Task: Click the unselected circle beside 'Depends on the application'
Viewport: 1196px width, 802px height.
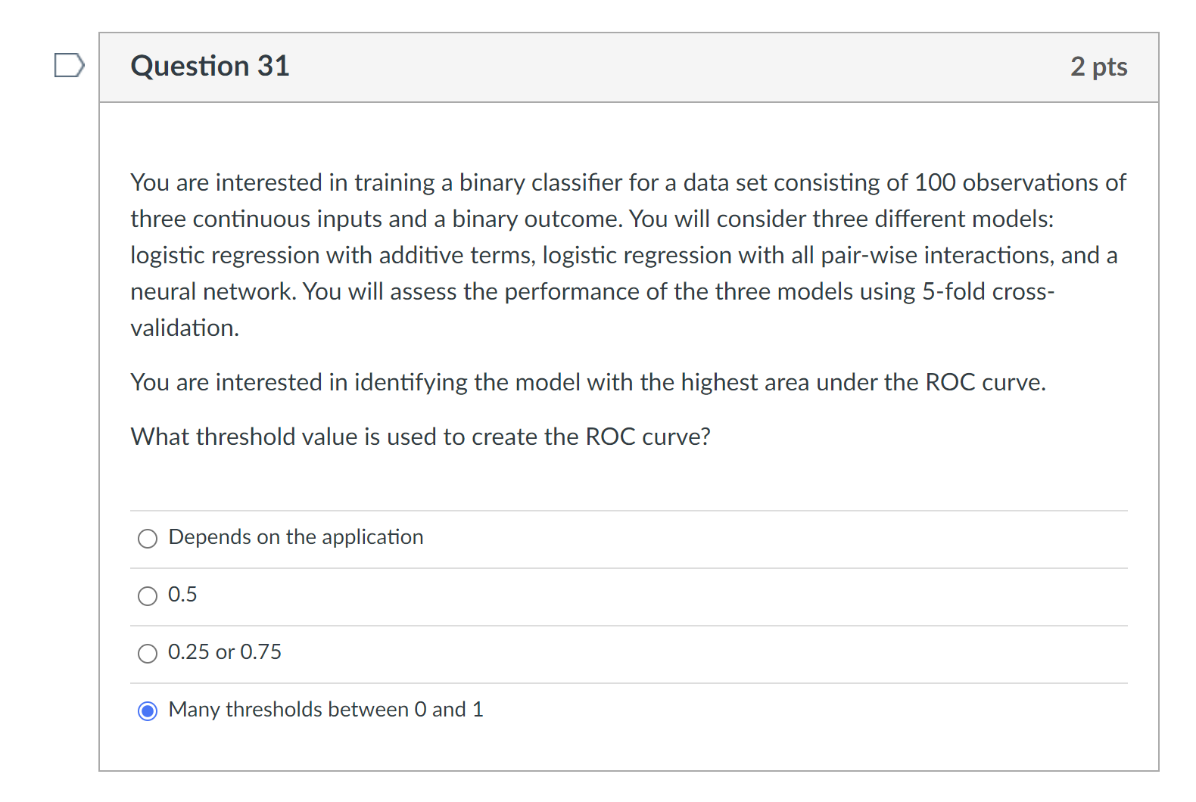Action: tap(148, 539)
